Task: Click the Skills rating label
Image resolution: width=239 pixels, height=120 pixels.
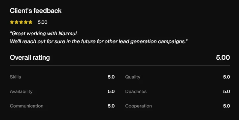Action: 16,77
